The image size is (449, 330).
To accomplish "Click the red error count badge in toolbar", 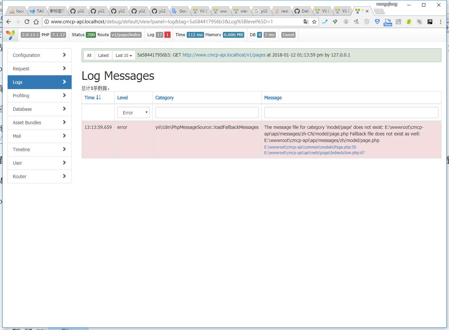I will 167,35.
